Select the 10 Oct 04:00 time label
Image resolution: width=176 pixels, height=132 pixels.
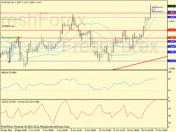tap(105, 130)
